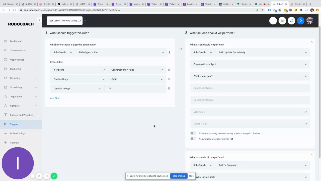Viewport: 321px width, 181px height.
Task: Open the first What is your goal dropdown
Action: [250, 76]
